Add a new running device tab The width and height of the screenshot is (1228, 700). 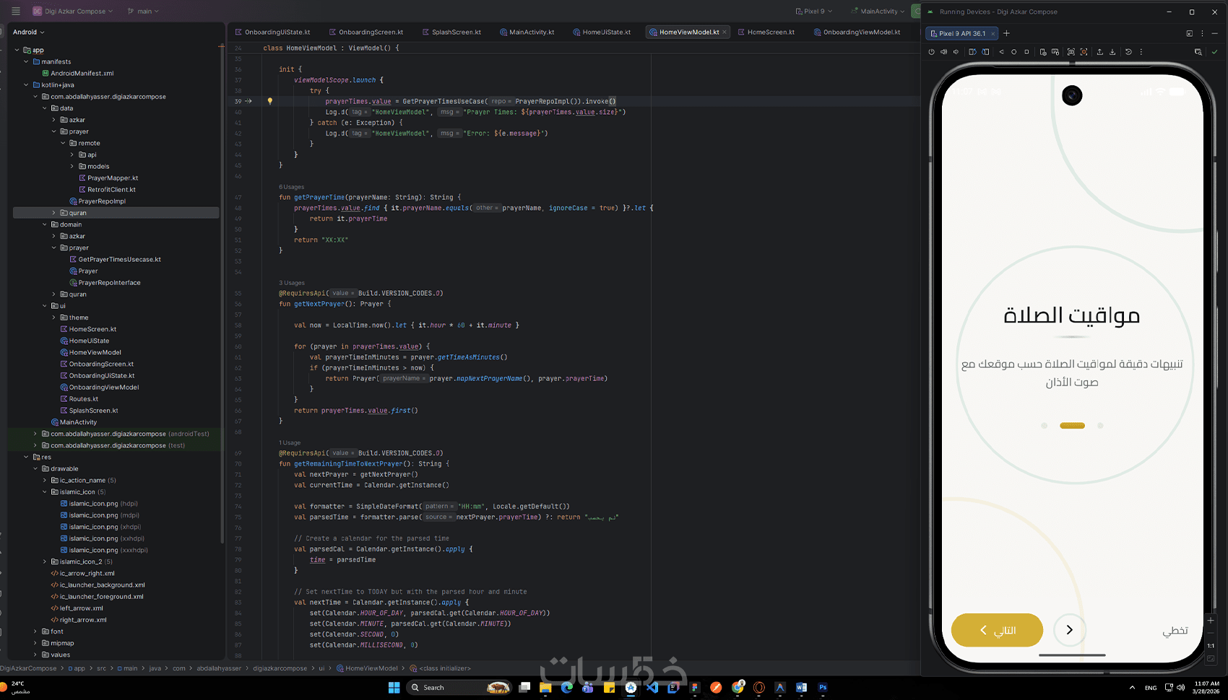(x=1006, y=33)
